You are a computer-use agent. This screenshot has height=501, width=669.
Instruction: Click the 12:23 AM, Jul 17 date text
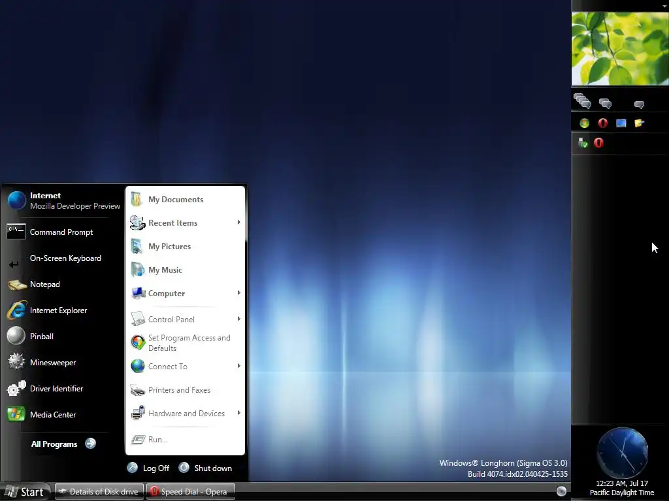coord(622,483)
